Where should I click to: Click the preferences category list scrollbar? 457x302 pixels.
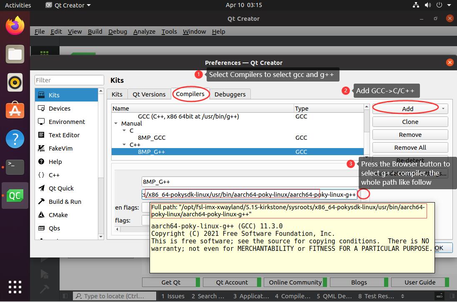point(101,164)
